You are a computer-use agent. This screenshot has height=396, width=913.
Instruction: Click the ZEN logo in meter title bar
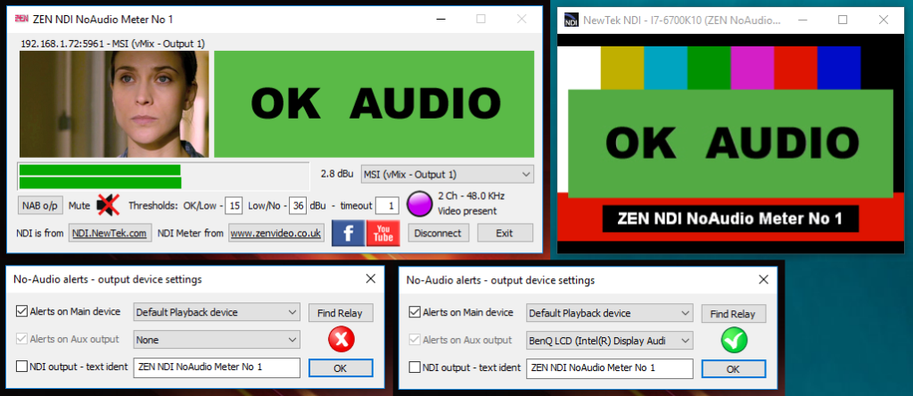(x=21, y=20)
